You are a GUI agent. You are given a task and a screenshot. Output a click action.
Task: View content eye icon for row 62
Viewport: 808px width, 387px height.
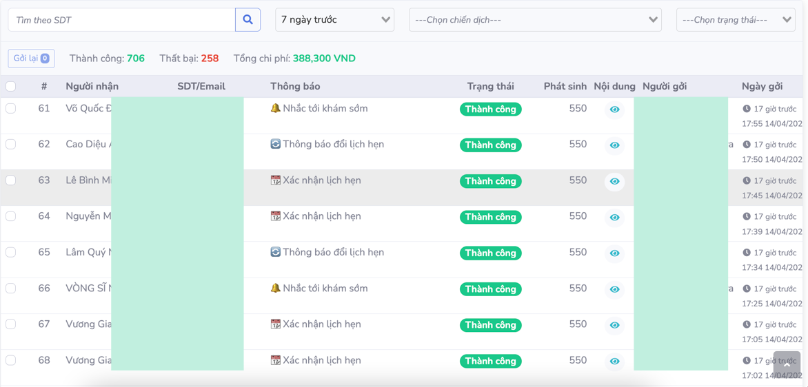click(614, 145)
